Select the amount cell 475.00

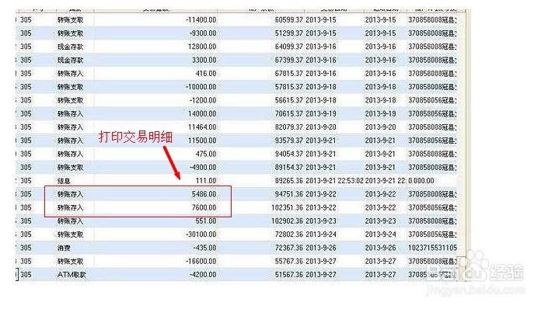(x=206, y=154)
